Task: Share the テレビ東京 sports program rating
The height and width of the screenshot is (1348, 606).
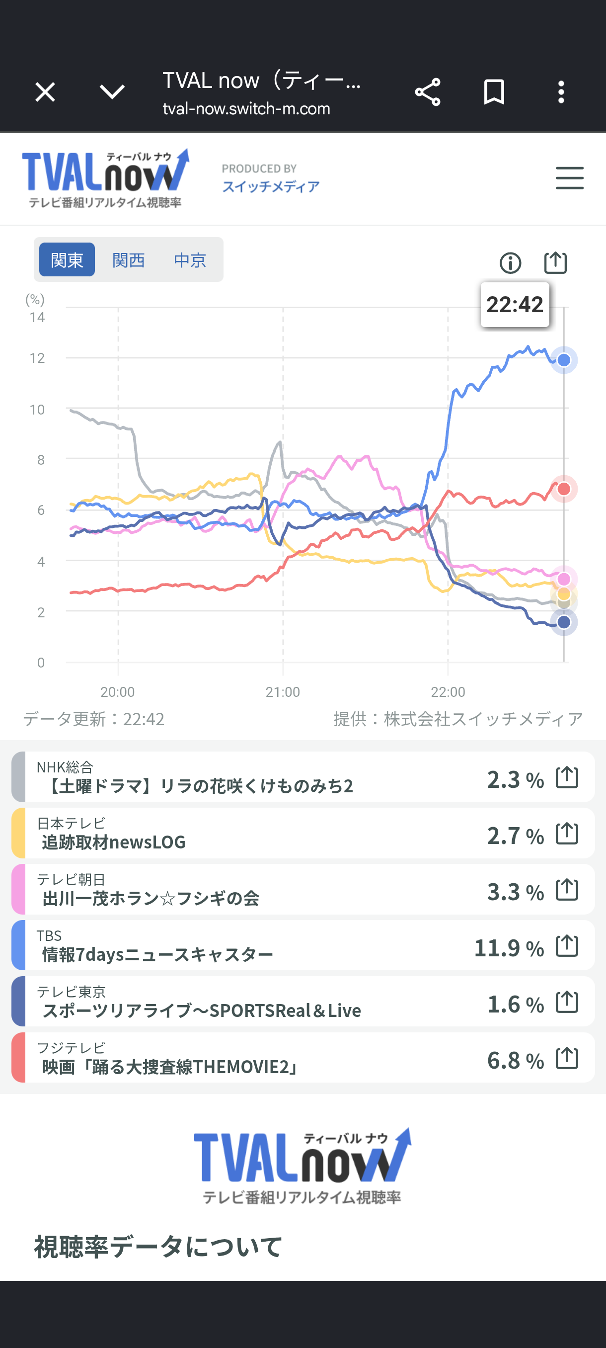Action: [567, 1002]
